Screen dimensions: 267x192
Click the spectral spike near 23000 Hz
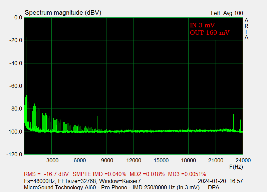(233, 122)
